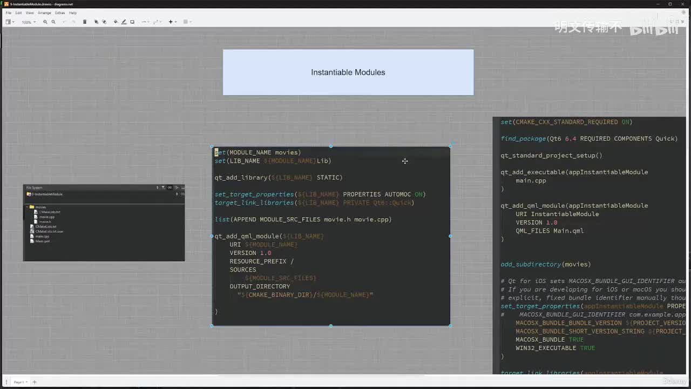Delete selection with the trash icon
This screenshot has height=389, width=691.
[x=85, y=22]
